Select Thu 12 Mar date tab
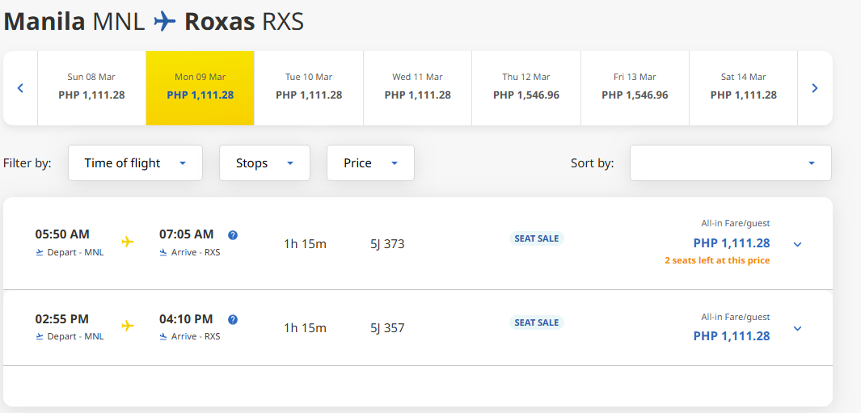The image size is (861, 413). point(525,87)
